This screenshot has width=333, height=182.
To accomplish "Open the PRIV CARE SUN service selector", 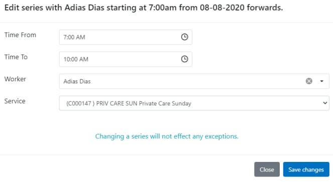I will (x=194, y=103).
